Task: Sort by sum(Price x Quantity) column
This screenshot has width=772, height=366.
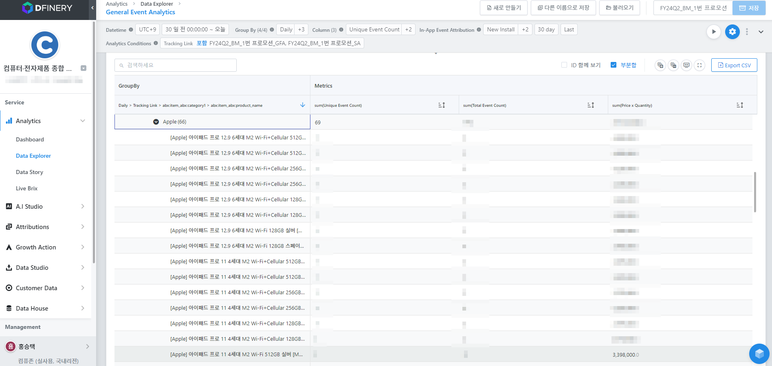Action: pos(740,105)
